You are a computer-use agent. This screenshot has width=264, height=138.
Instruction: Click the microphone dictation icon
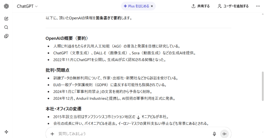click(x=214, y=134)
